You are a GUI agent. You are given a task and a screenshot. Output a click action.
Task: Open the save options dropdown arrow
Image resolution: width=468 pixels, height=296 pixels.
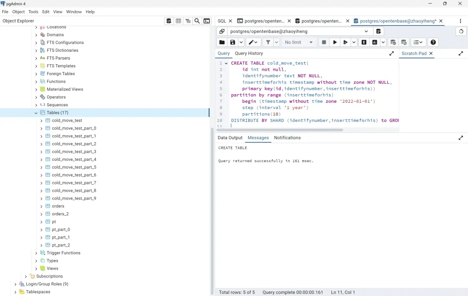point(241,42)
